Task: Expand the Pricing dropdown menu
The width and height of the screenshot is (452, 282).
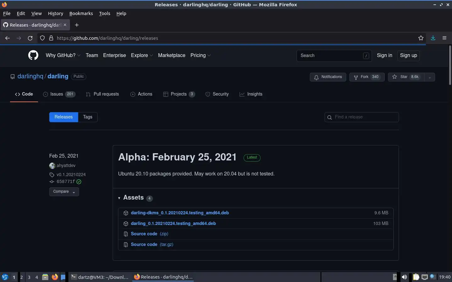Action: (x=201, y=55)
